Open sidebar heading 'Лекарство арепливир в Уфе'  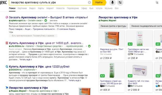click(x=118, y=17)
